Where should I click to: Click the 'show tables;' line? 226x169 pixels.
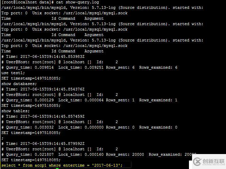(x=15, y=111)
